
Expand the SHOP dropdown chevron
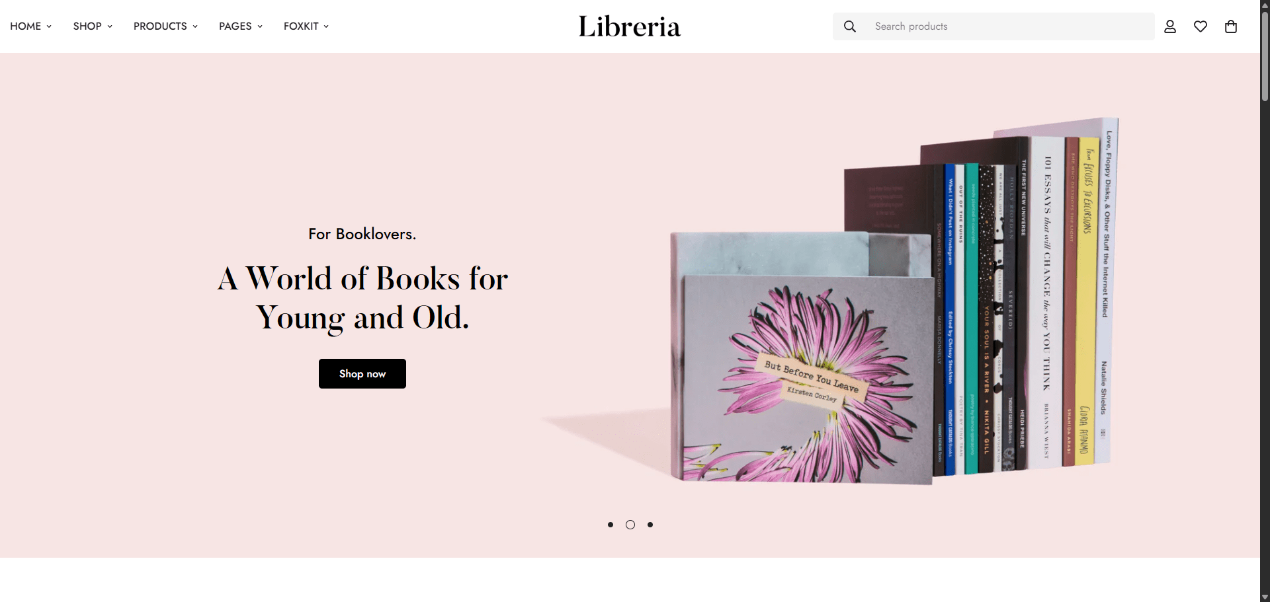[110, 26]
